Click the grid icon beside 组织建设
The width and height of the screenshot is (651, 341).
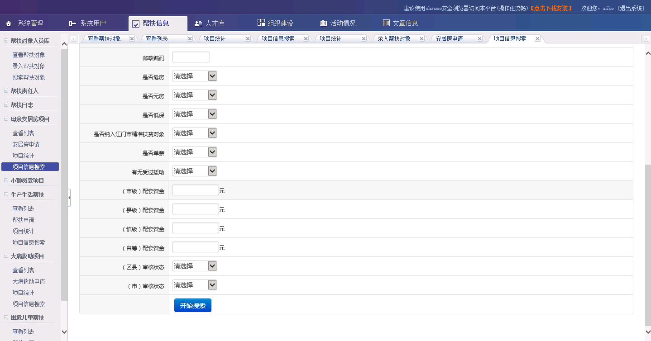tap(261, 23)
